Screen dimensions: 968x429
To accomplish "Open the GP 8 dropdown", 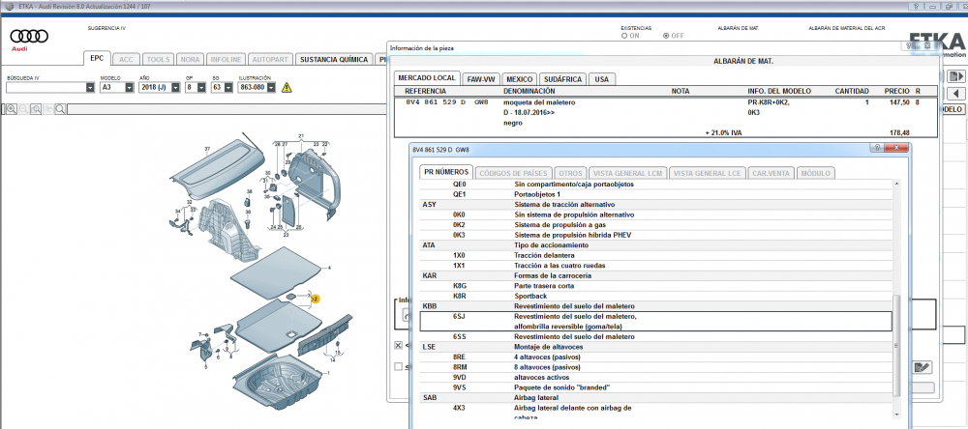I will pyautogui.click(x=201, y=88).
